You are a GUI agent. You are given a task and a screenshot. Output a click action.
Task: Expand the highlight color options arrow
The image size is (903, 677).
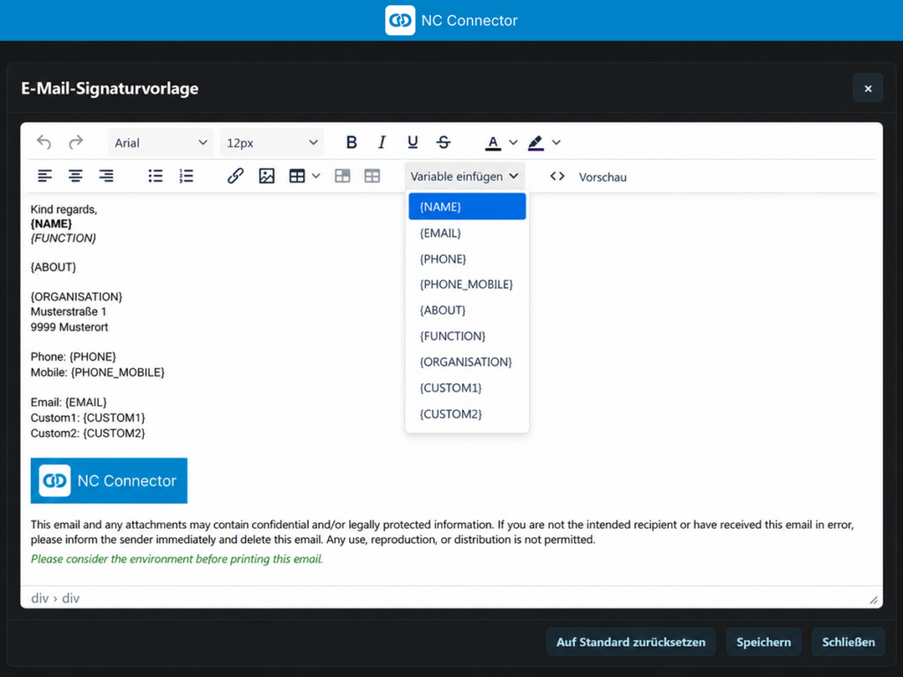tap(556, 143)
